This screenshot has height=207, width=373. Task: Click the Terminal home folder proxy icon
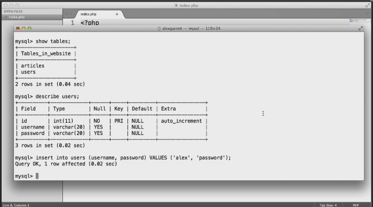[158, 29]
